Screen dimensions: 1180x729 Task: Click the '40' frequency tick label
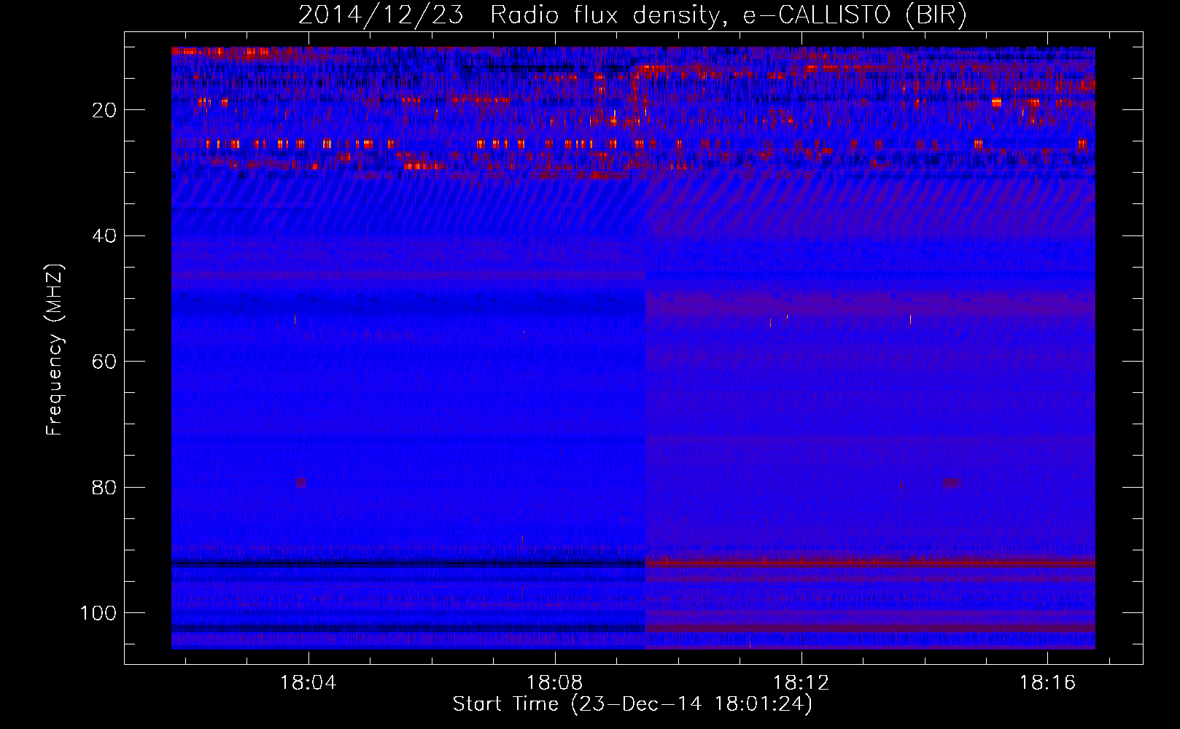pos(104,236)
